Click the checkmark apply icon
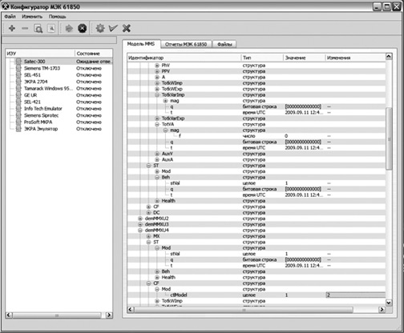This screenshot has width=404, height=333. pos(113,28)
